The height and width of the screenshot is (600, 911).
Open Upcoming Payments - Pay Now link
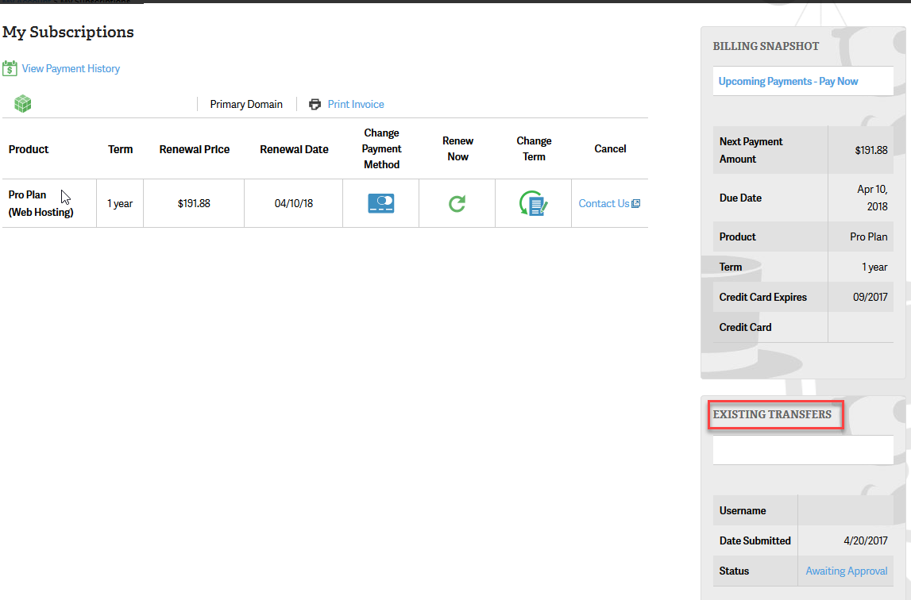click(x=788, y=81)
